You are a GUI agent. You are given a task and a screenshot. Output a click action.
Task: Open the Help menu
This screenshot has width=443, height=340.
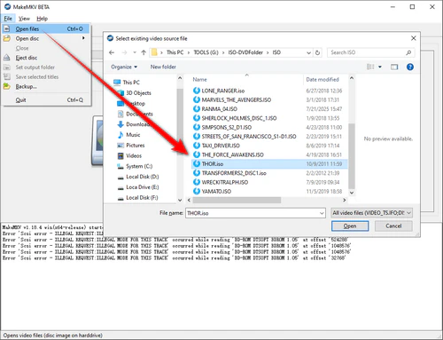pyautogui.click(x=43, y=19)
